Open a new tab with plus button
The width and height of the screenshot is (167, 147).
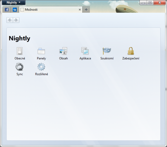coord(86,10)
